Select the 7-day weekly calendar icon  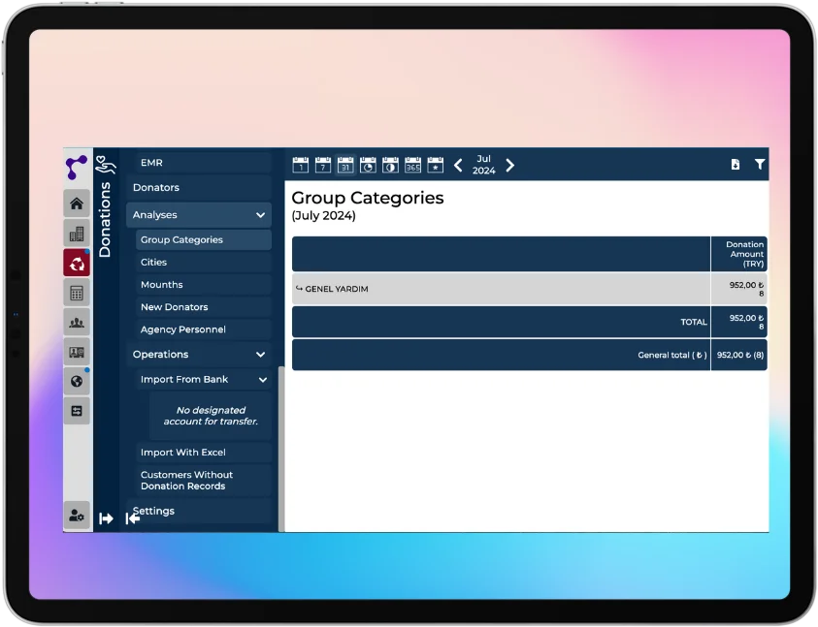click(x=323, y=165)
